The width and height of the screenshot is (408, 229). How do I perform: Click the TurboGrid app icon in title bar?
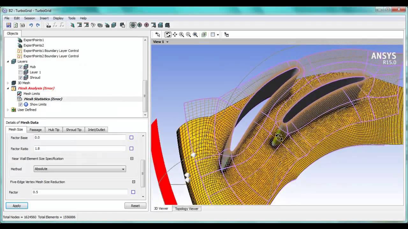pos(5,10)
